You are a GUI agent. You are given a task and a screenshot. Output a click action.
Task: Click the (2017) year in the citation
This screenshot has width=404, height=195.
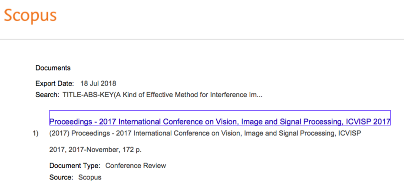[x=58, y=134]
